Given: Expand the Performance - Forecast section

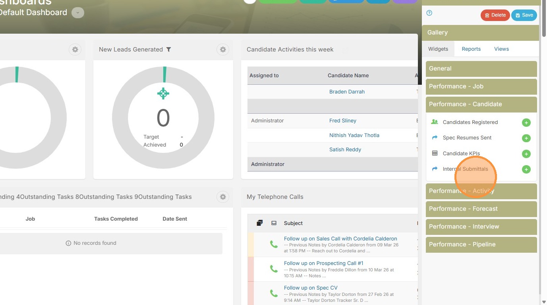Looking at the screenshot, I should (481, 209).
